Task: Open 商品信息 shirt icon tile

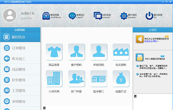Action: coord(54,52)
